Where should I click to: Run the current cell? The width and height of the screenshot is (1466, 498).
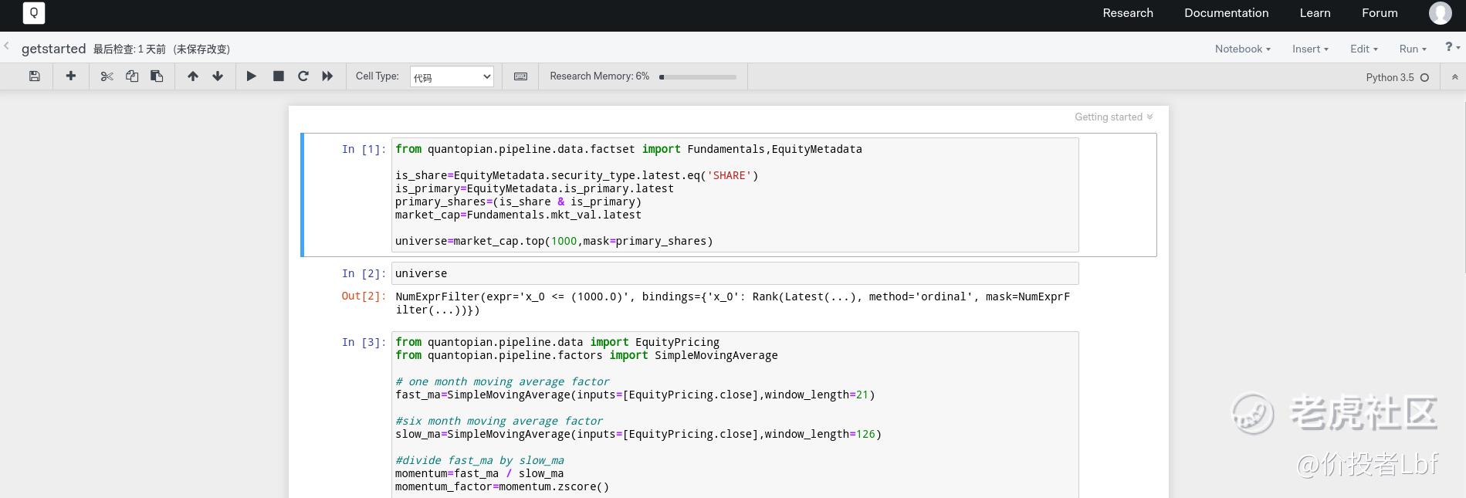click(x=251, y=76)
